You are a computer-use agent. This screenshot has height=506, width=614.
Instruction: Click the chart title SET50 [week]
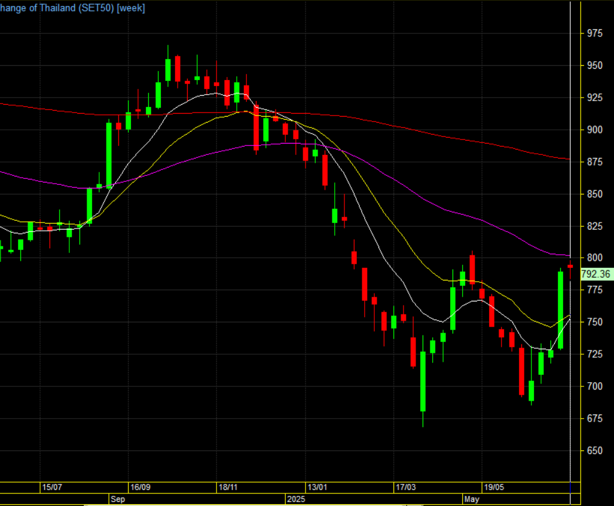pyautogui.click(x=72, y=8)
